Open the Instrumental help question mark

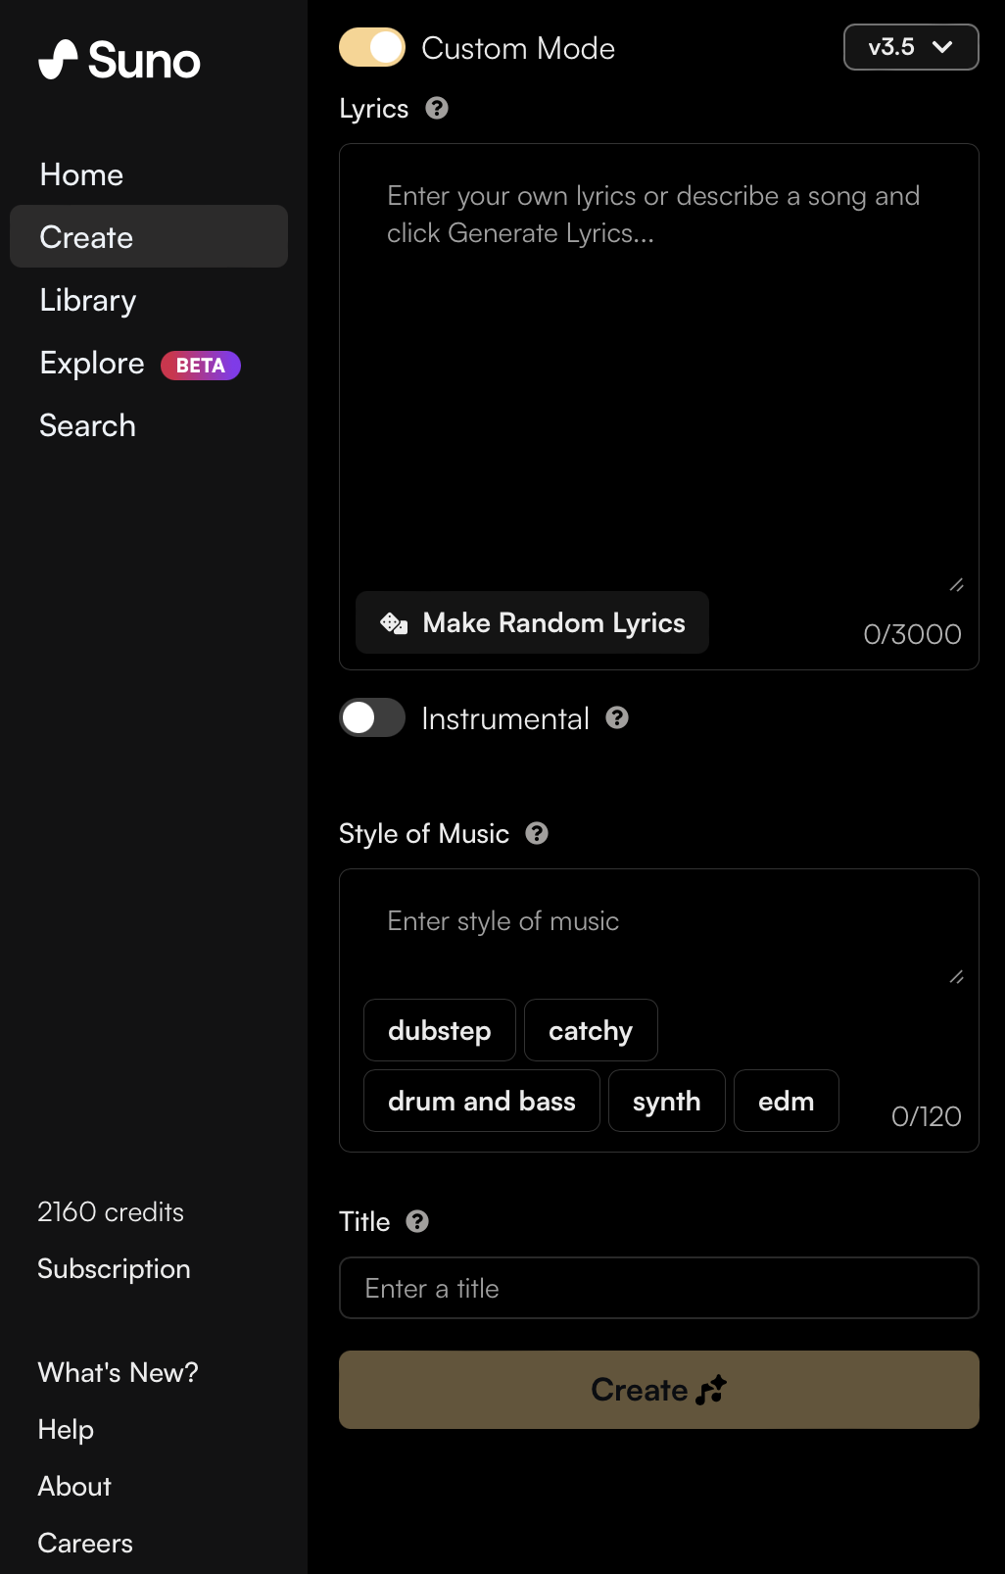pyautogui.click(x=617, y=718)
